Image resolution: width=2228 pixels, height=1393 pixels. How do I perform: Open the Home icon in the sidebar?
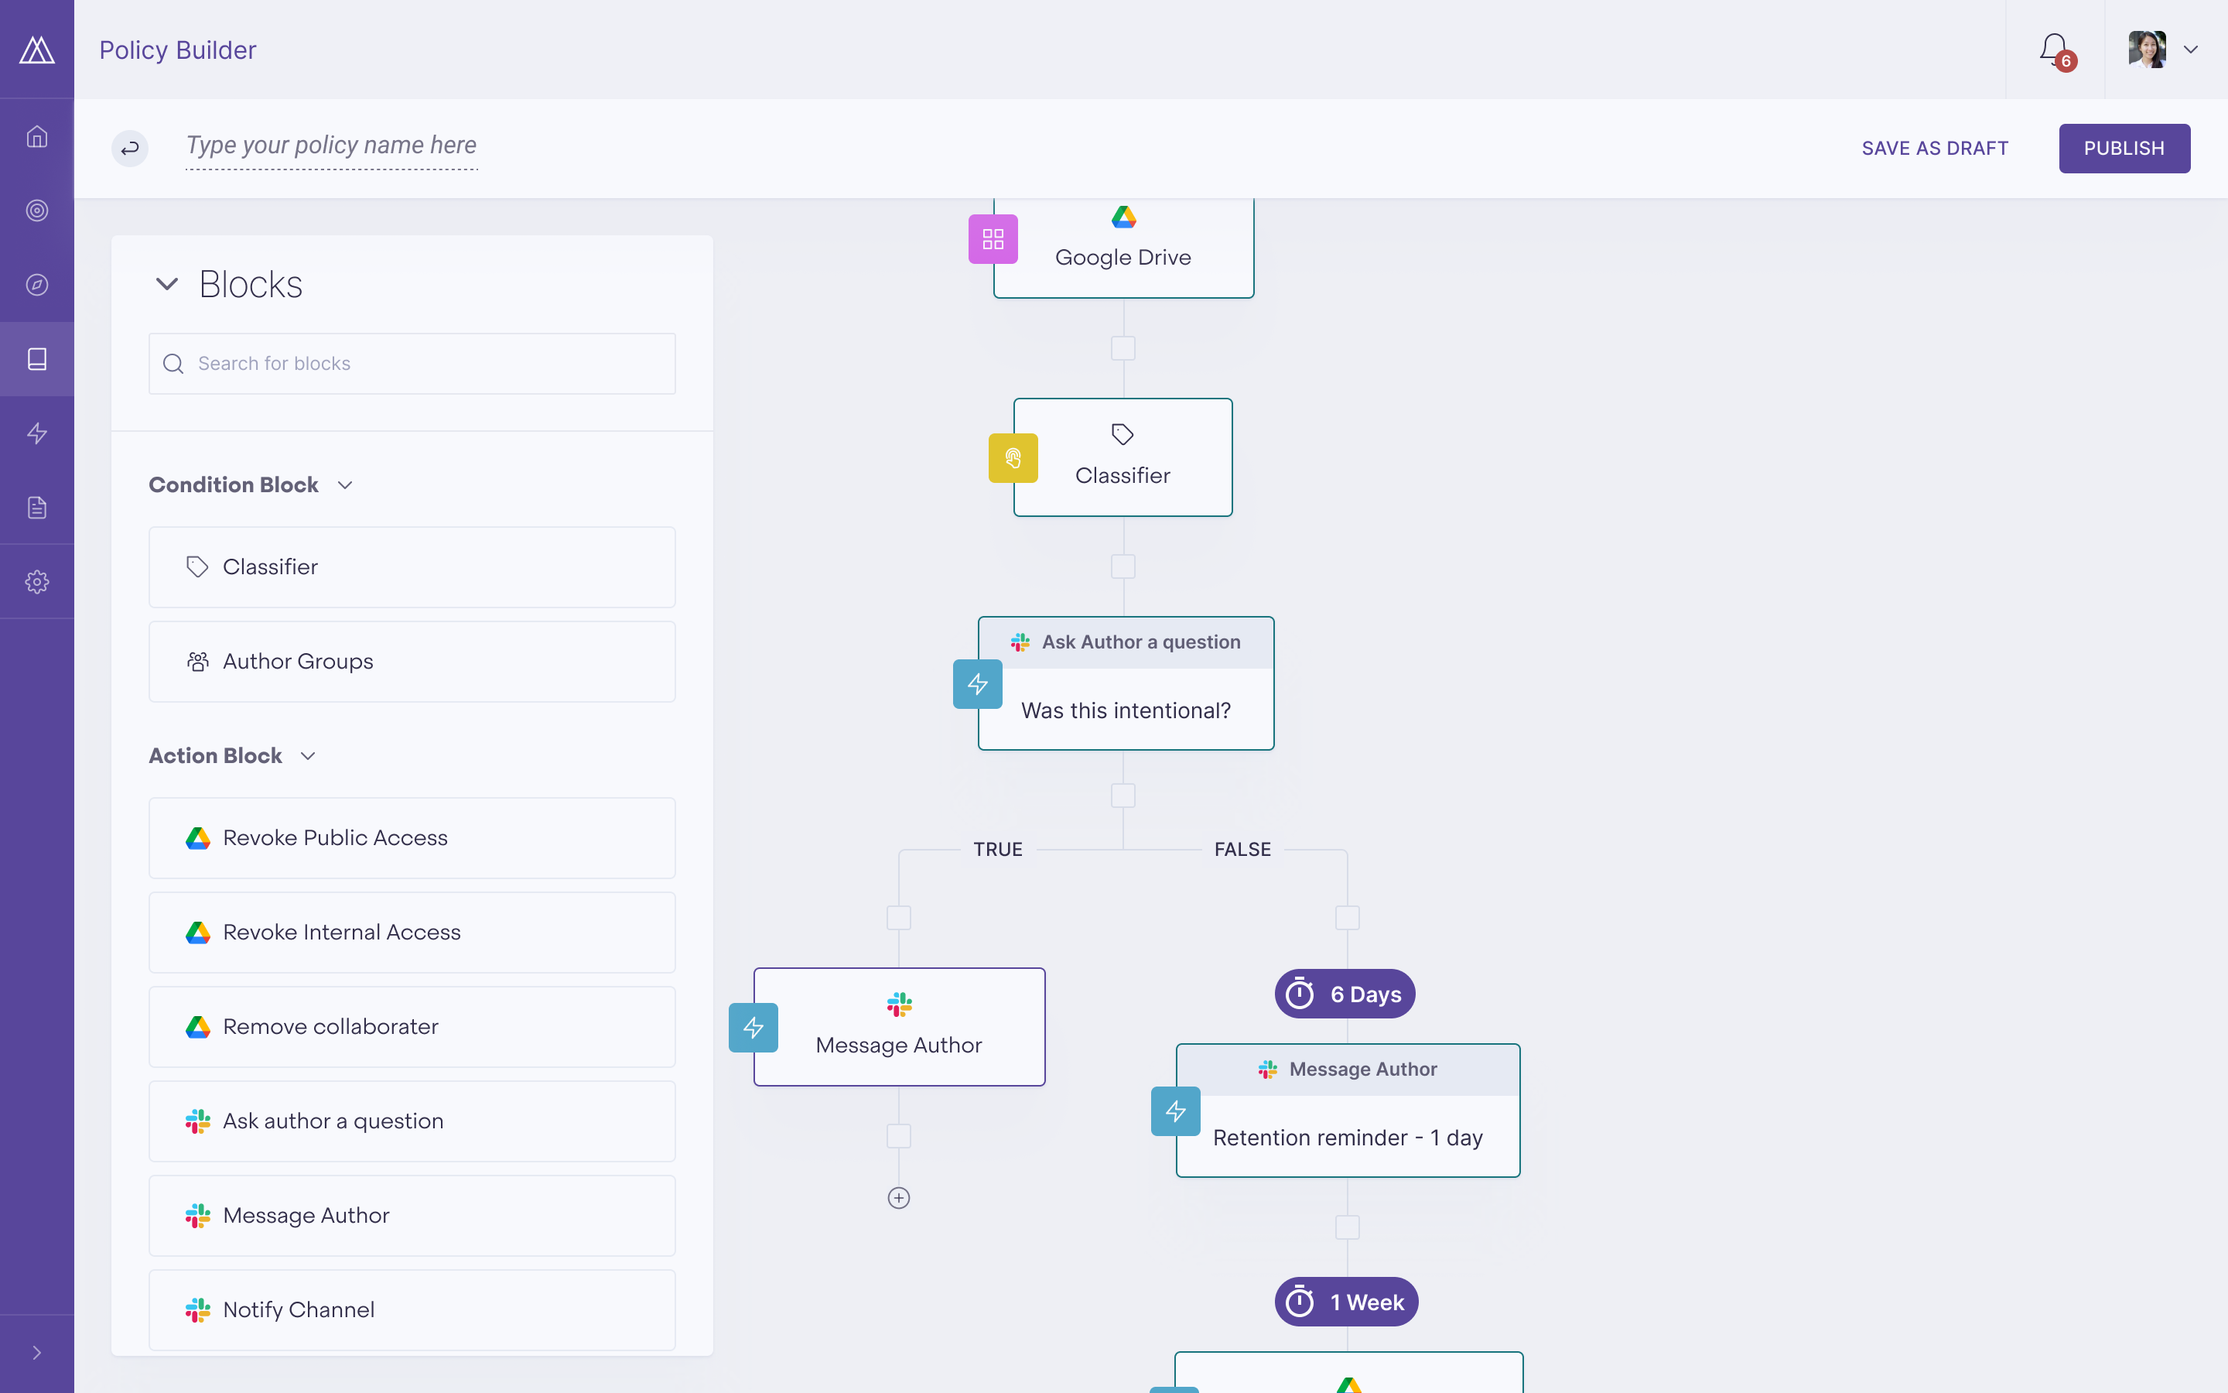click(37, 135)
